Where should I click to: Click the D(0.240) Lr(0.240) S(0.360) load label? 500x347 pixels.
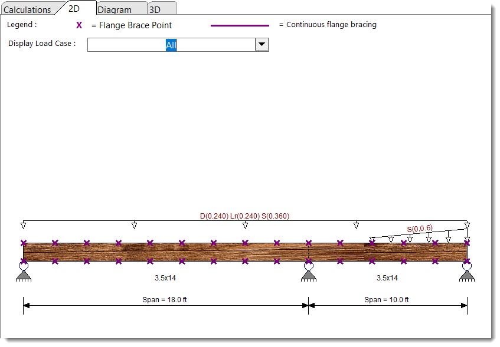tap(244, 216)
